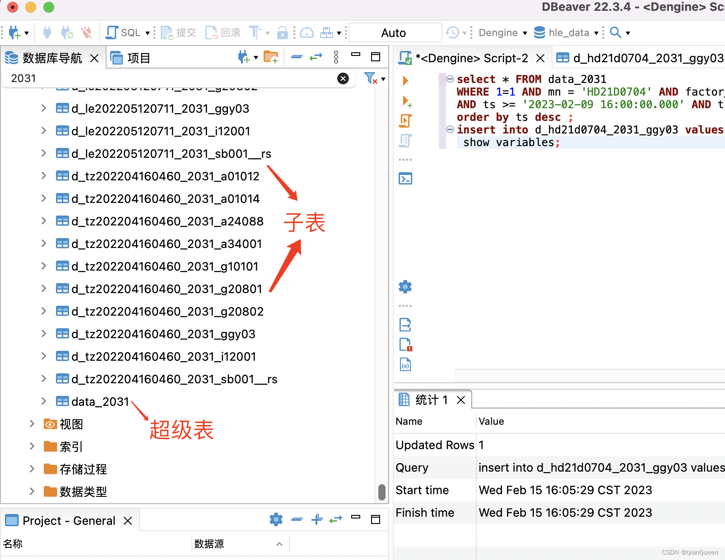The width and height of the screenshot is (725, 560).
Task: Execute SQL statement orange arrow
Action: pos(405,81)
